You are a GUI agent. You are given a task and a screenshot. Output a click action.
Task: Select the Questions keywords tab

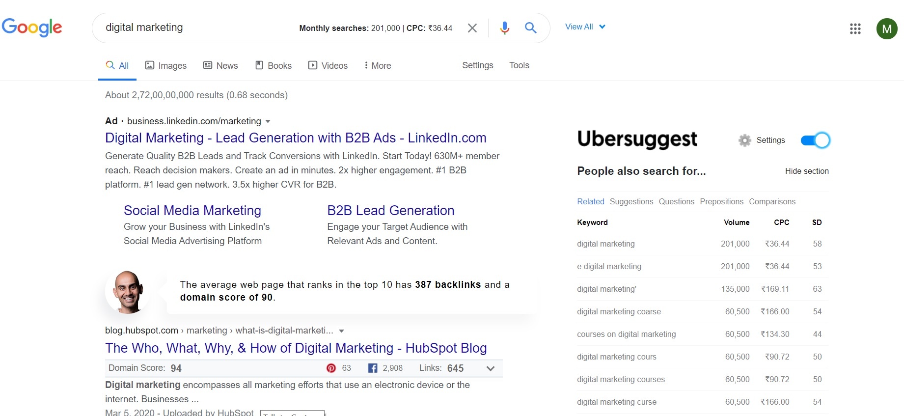[677, 201]
